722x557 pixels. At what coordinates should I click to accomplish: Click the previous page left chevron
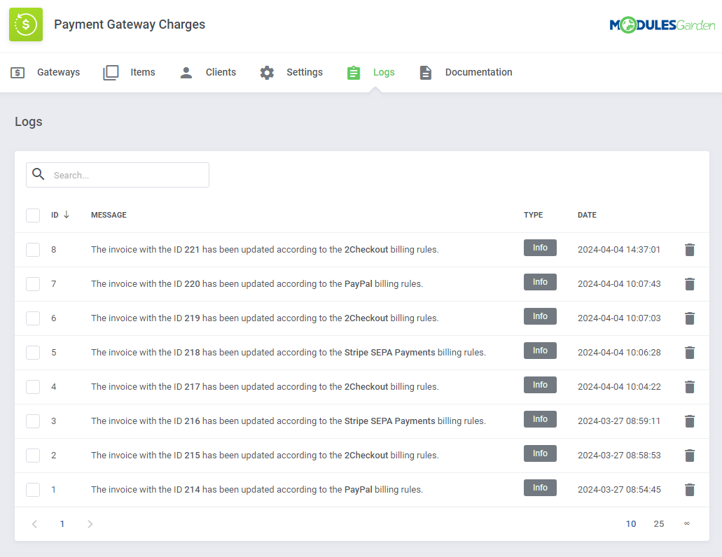coord(34,523)
